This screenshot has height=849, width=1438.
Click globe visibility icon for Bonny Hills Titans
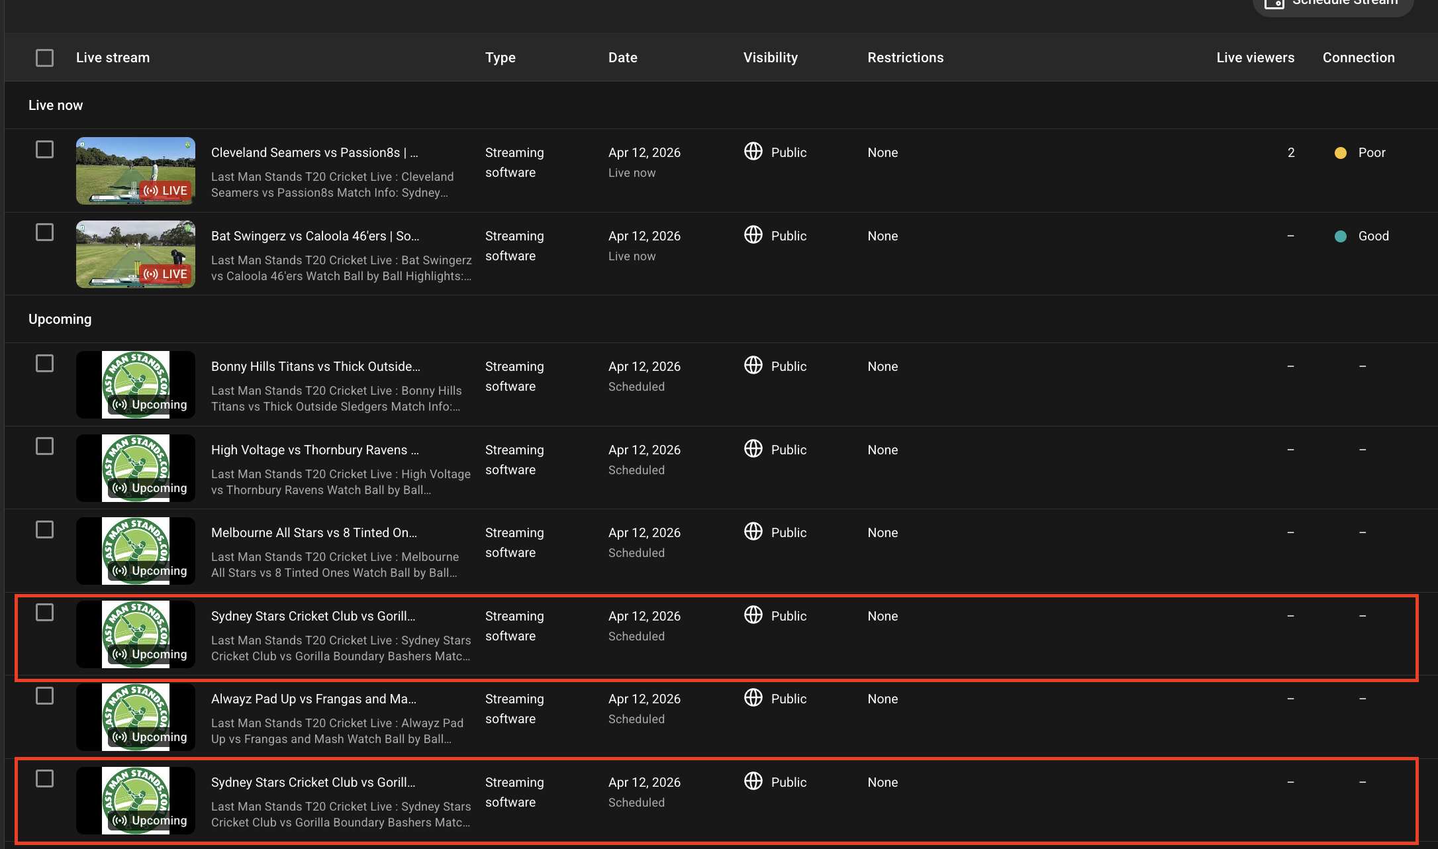[753, 366]
